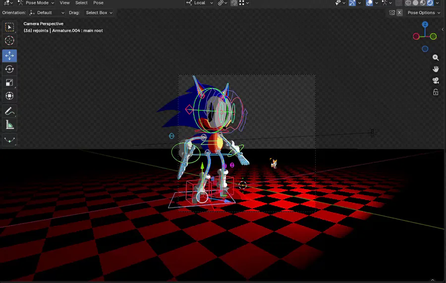
Task: Click the white circle bone control at foot
Action: [x=202, y=197]
